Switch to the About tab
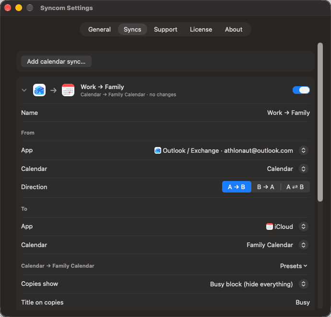This screenshot has height=317, width=331. (x=234, y=29)
